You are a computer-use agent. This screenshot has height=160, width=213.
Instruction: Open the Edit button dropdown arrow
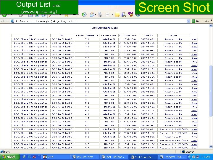coord(112,15)
